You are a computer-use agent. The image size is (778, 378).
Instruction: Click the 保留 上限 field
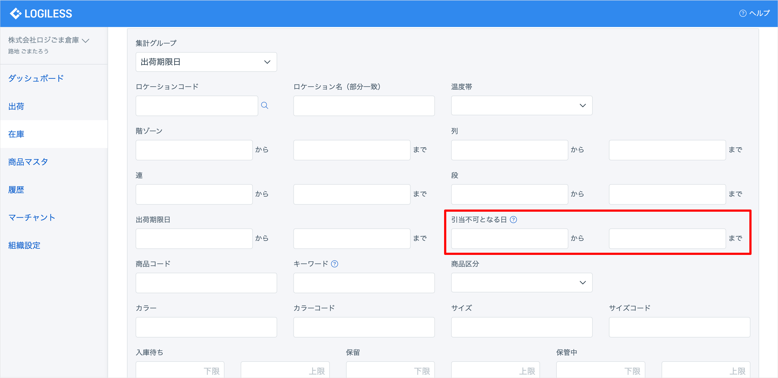coord(495,370)
